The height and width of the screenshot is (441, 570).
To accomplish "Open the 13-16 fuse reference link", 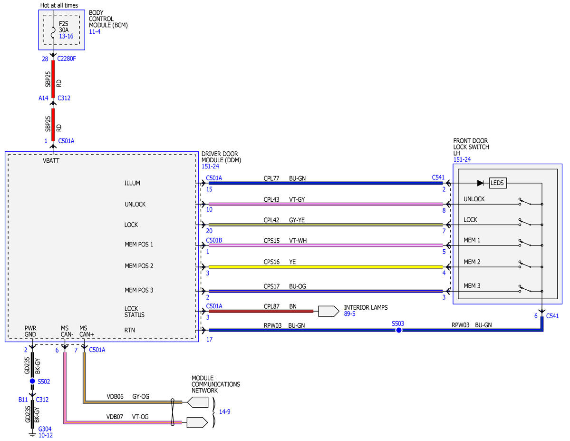I will (x=66, y=36).
